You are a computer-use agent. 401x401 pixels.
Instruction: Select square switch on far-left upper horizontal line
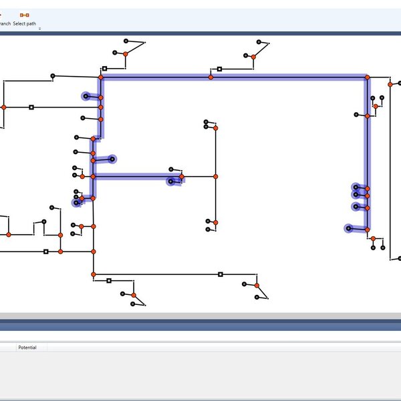pyautogui.click(x=31, y=107)
